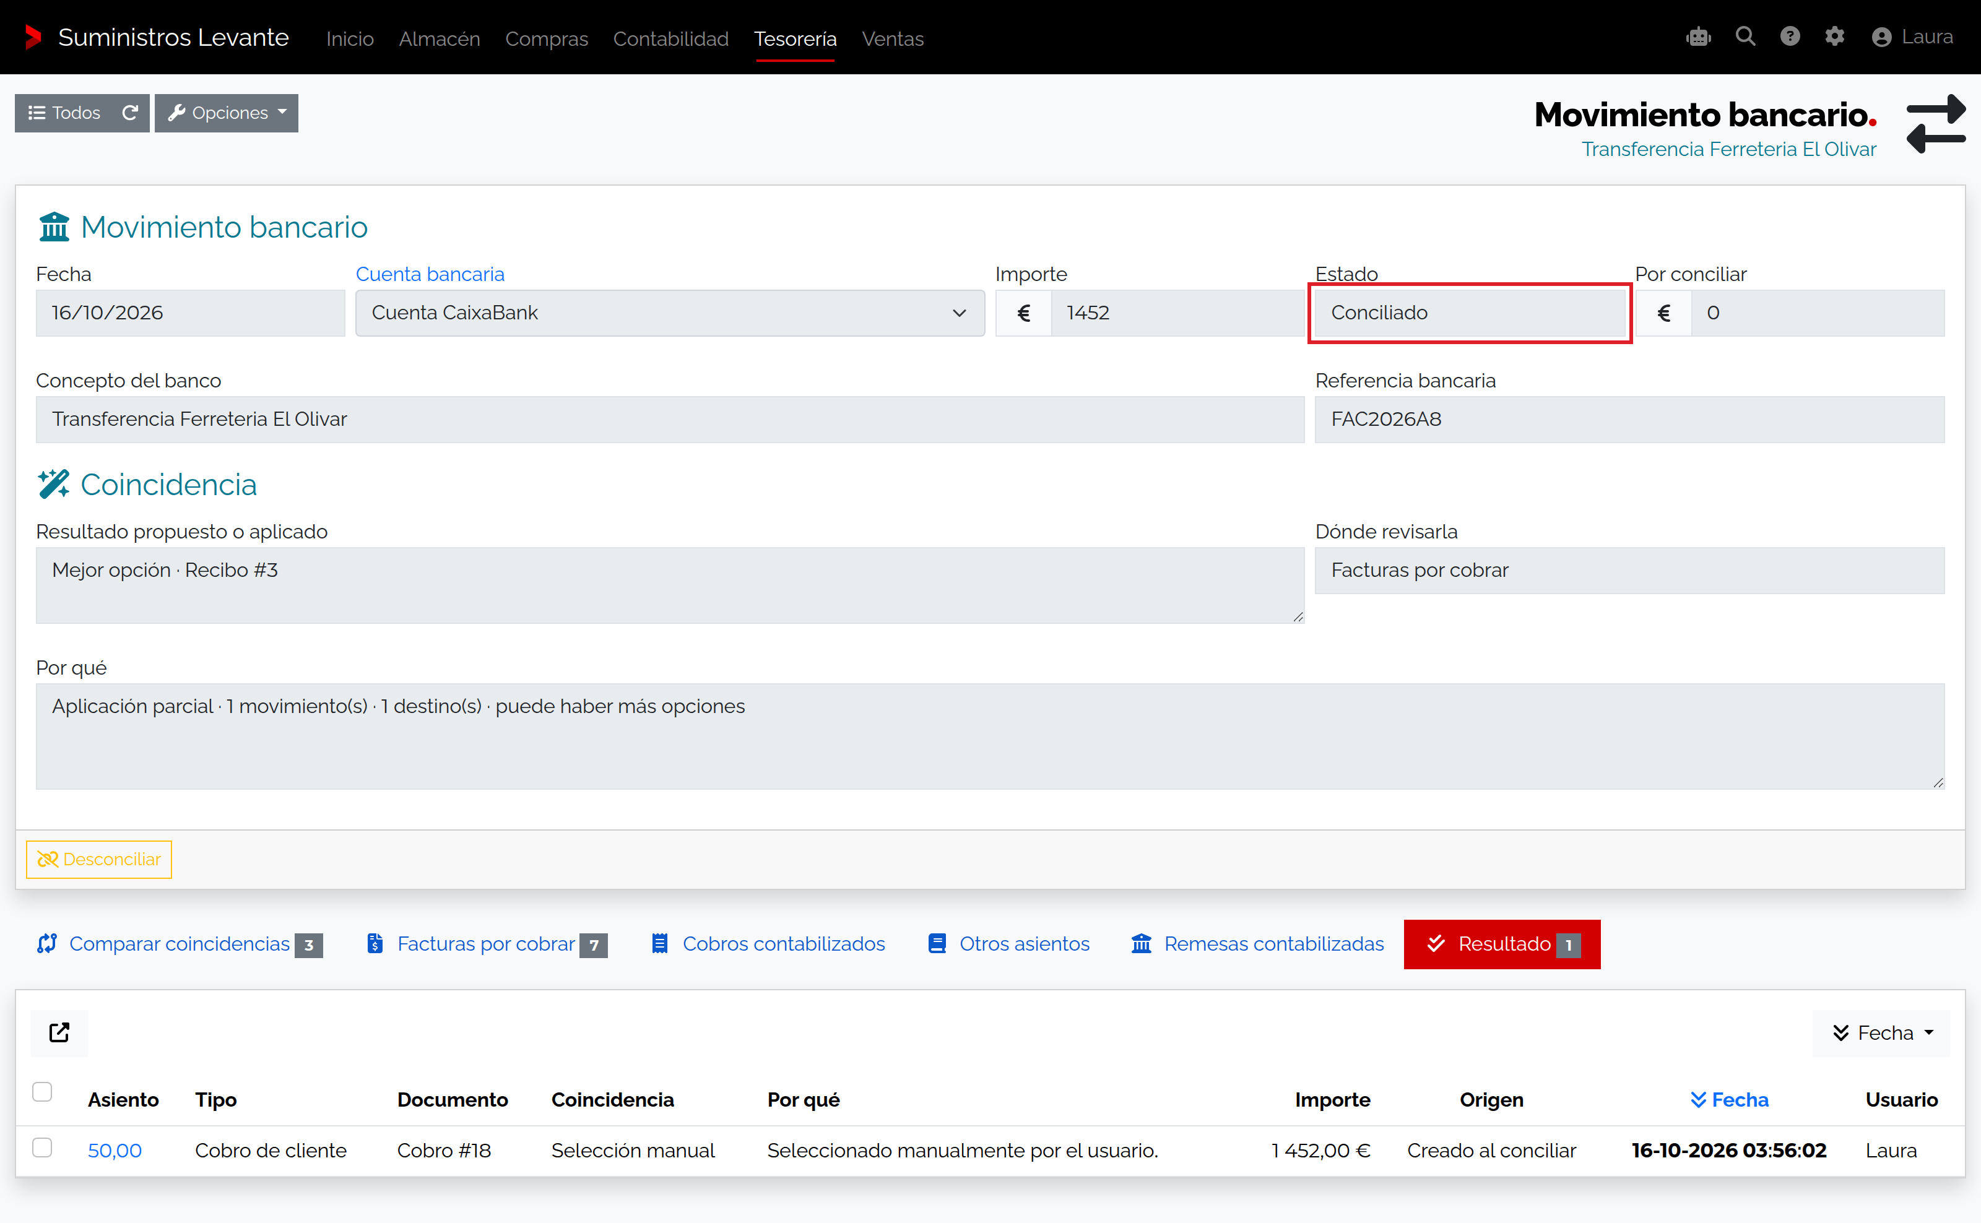Select the Resultado tab

tap(1502, 944)
